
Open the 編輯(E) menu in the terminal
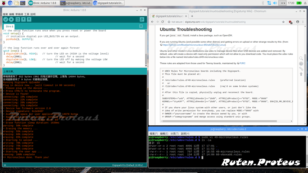(164, 133)
